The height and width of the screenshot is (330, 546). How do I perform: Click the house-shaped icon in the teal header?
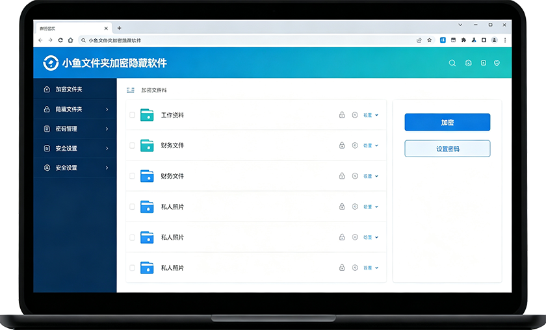[469, 63]
